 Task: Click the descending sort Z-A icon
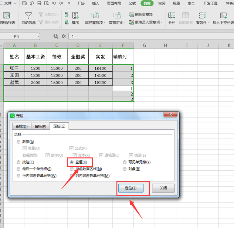coord(67,22)
